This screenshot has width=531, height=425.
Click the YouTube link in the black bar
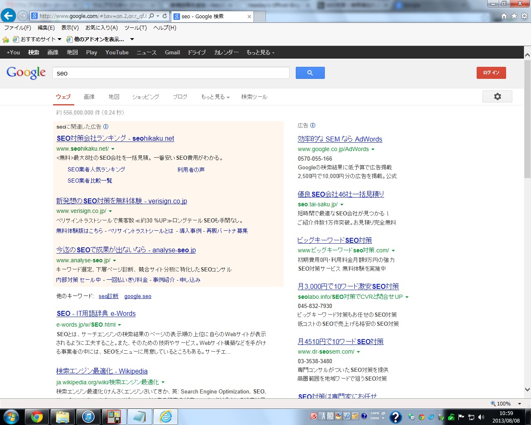pyautogui.click(x=117, y=52)
